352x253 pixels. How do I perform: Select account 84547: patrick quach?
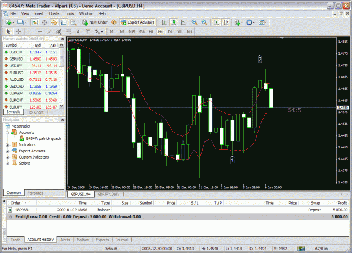(41, 138)
